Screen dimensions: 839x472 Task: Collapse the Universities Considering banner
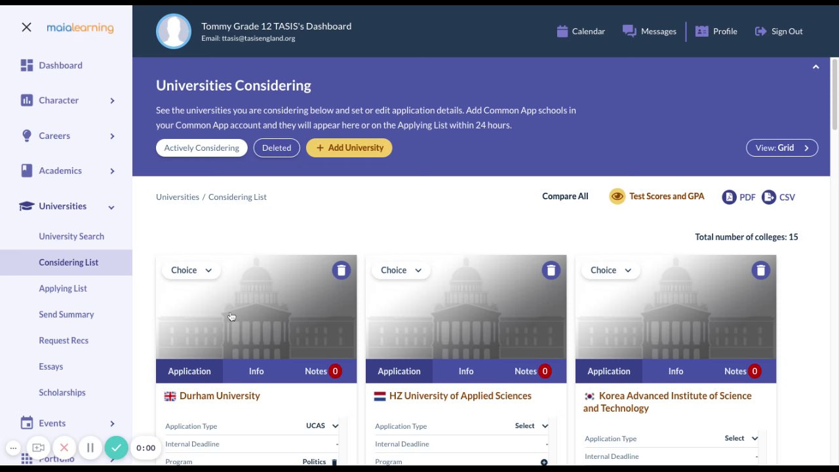pyautogui.click(x=815, y=67)
